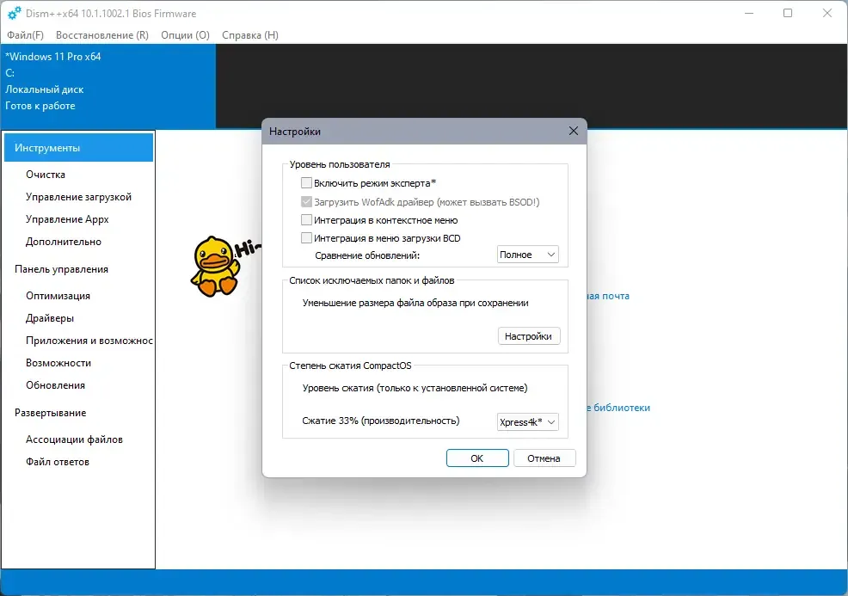
Task: Minimize the Dism++ window
Action: point(749,13)
